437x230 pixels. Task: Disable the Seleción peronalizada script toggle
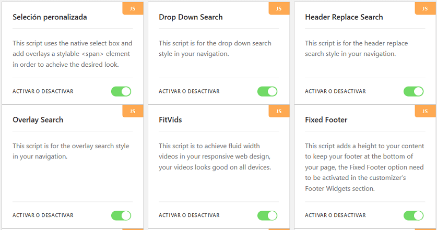click(121, 91)
